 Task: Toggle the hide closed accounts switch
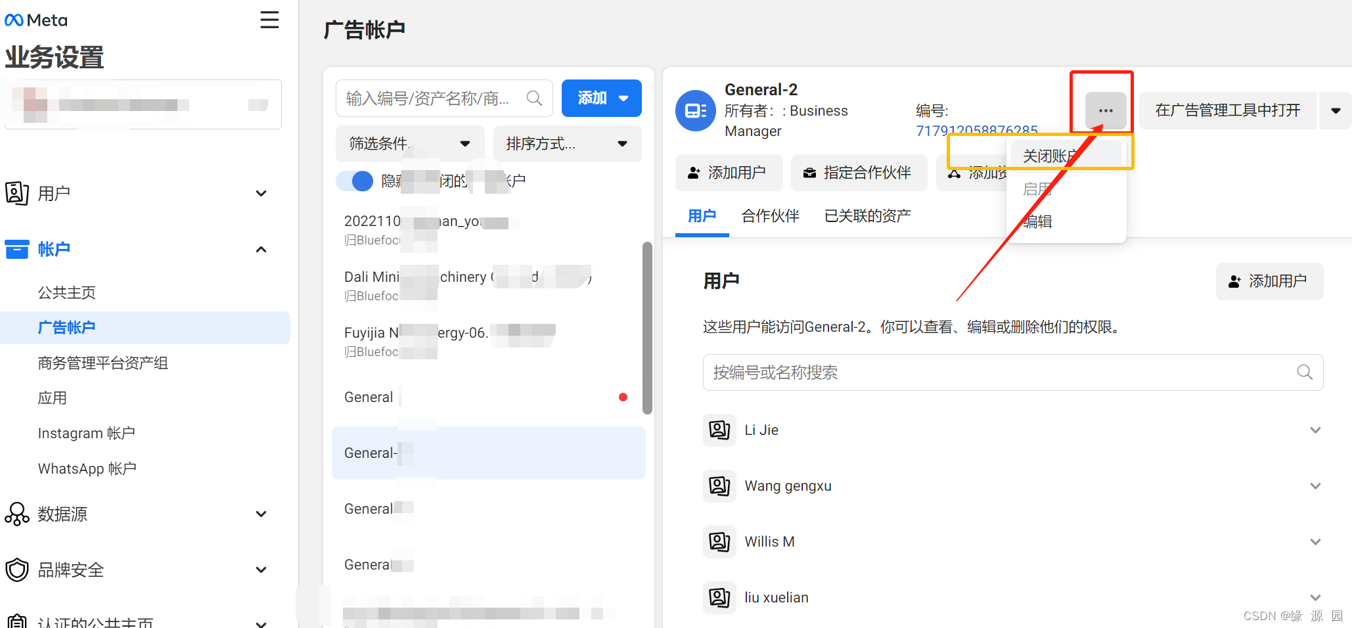pyautogui.click(x=355, y=181)
